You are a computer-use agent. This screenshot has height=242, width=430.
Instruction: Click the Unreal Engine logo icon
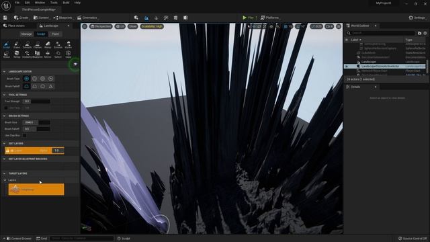(6, 6)
